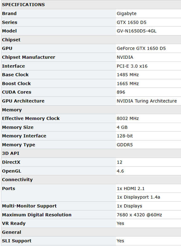Select the 1485 MHz value
The height and width of the screenshot is (246, 181).
(x=128, y=75)
